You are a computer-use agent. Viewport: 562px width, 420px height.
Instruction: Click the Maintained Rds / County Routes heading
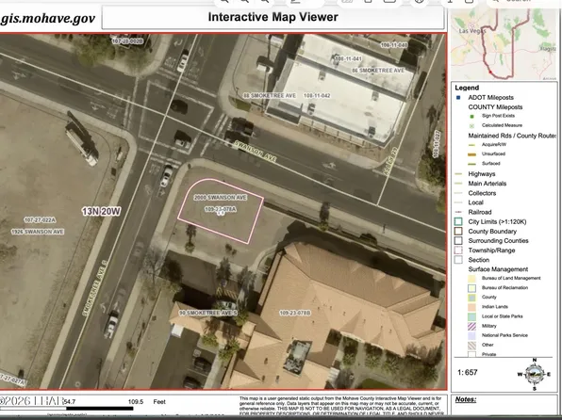[512, 136]
